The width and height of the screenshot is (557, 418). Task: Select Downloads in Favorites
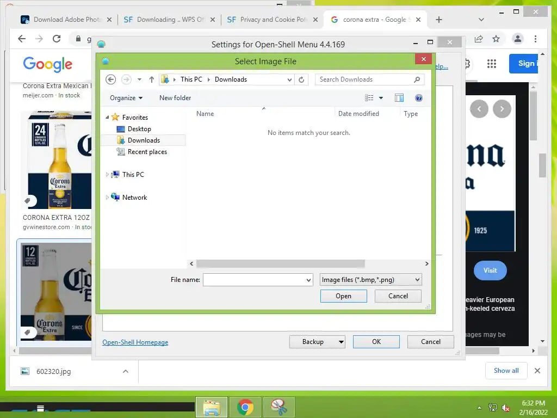click(x=144, y=140)
